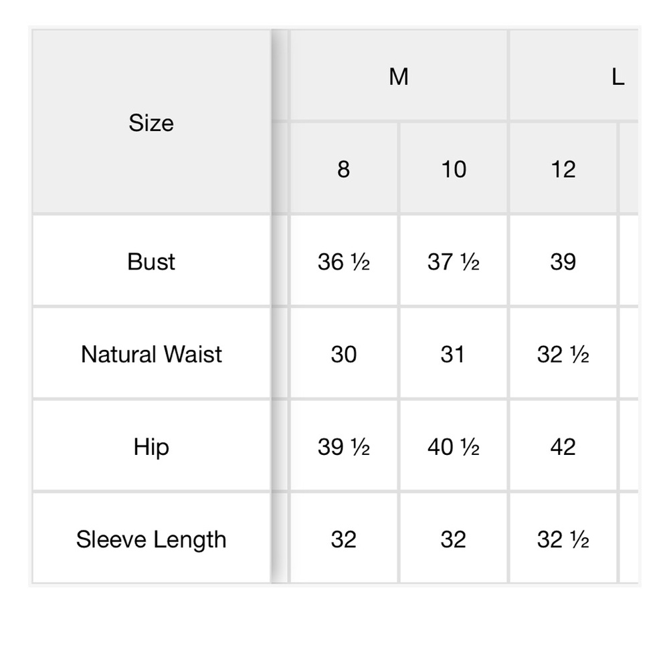Select the sleeve length cell under size 8
Image resolution: width=669 pixels, height=669 pixels.
(344, 539)
